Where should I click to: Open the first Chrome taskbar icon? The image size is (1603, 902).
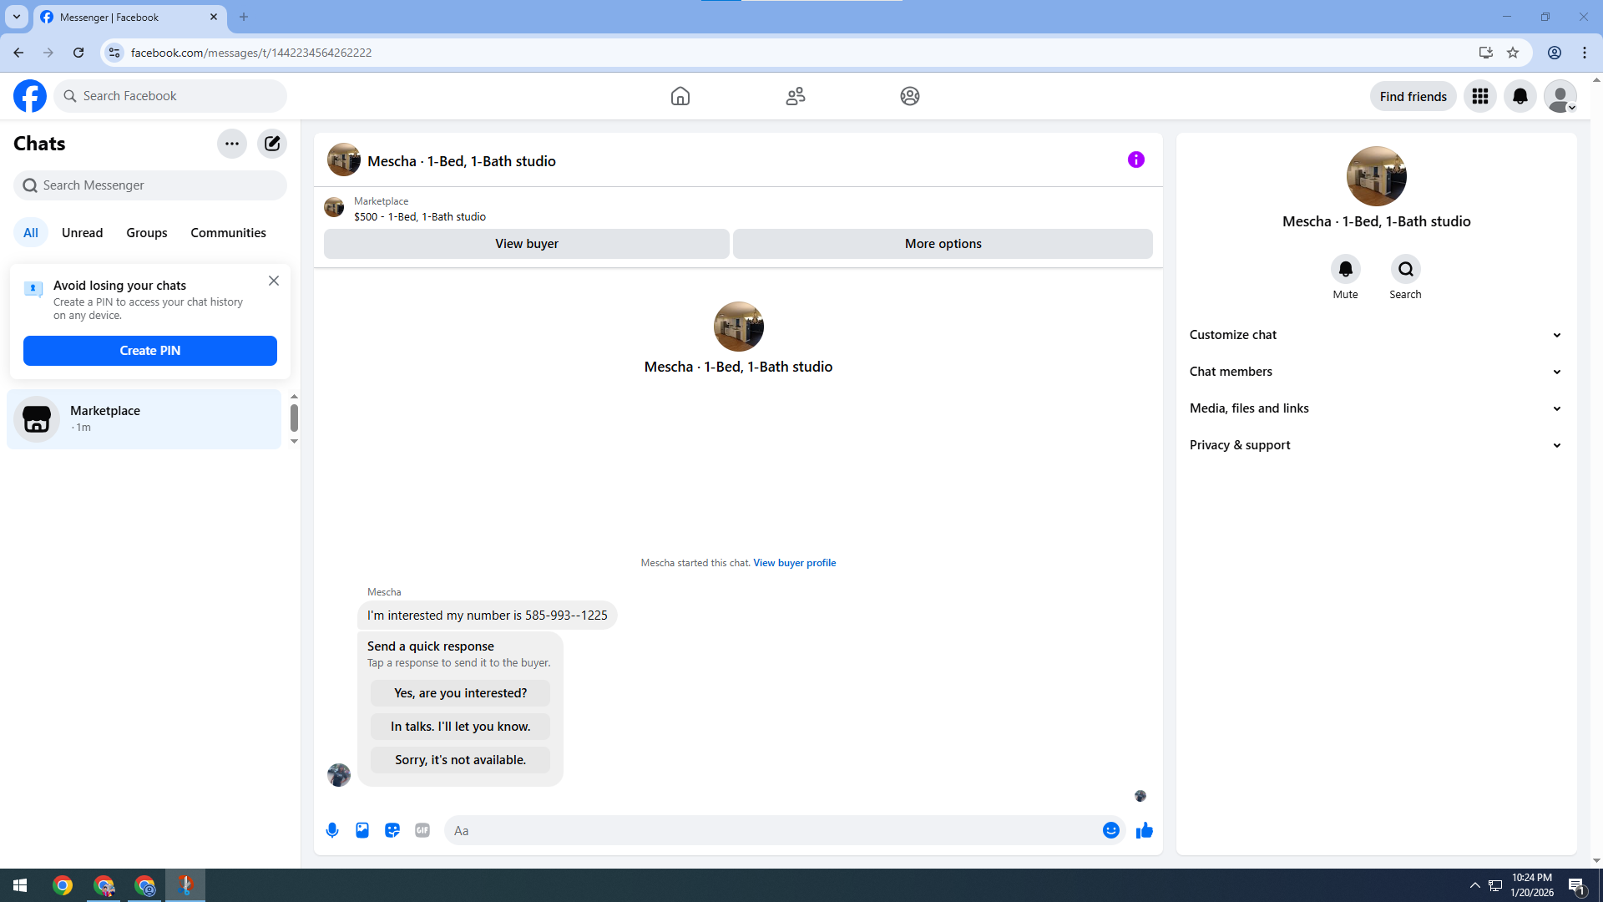tap(63, 885)
